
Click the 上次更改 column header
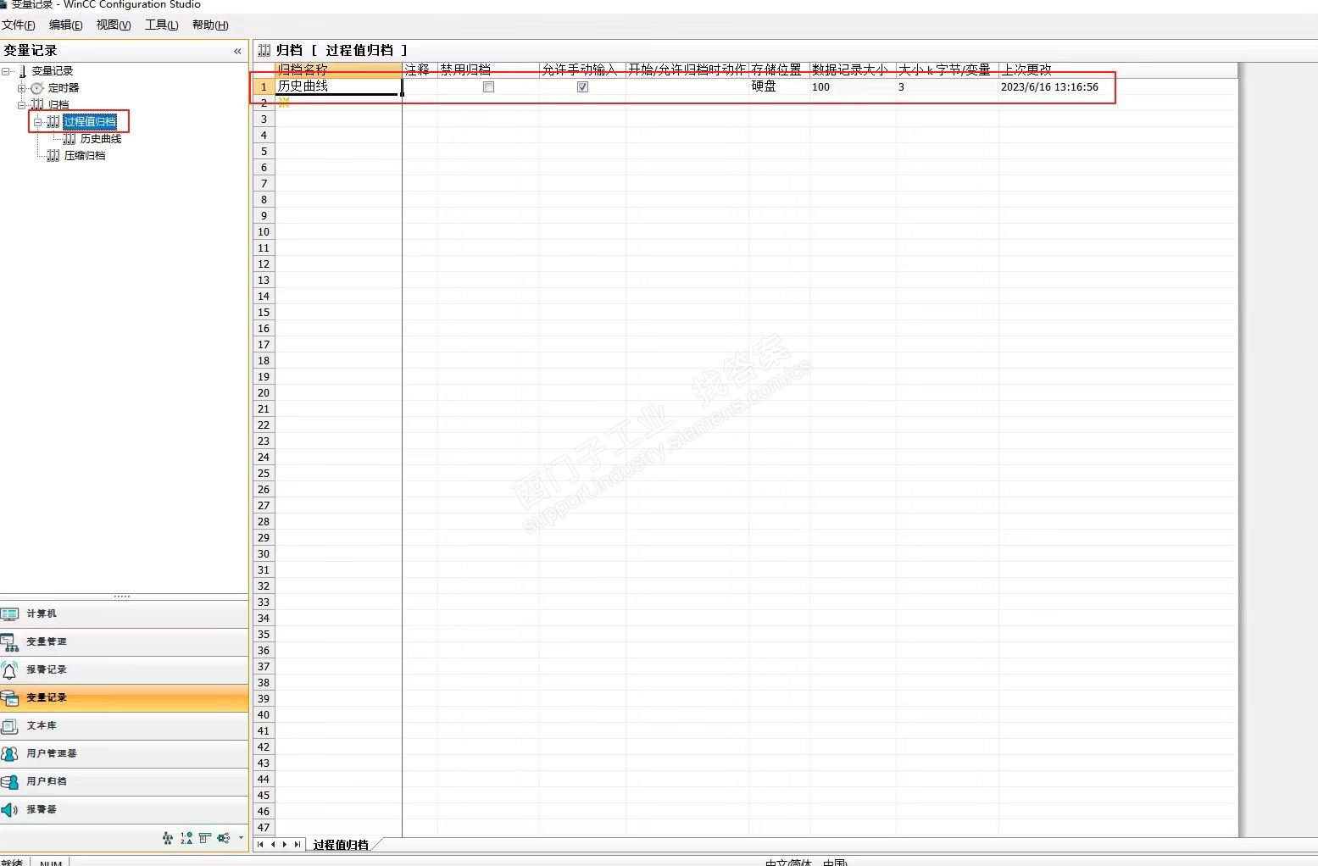click(1118, 69)
